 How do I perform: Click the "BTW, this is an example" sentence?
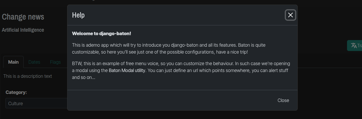98,63
